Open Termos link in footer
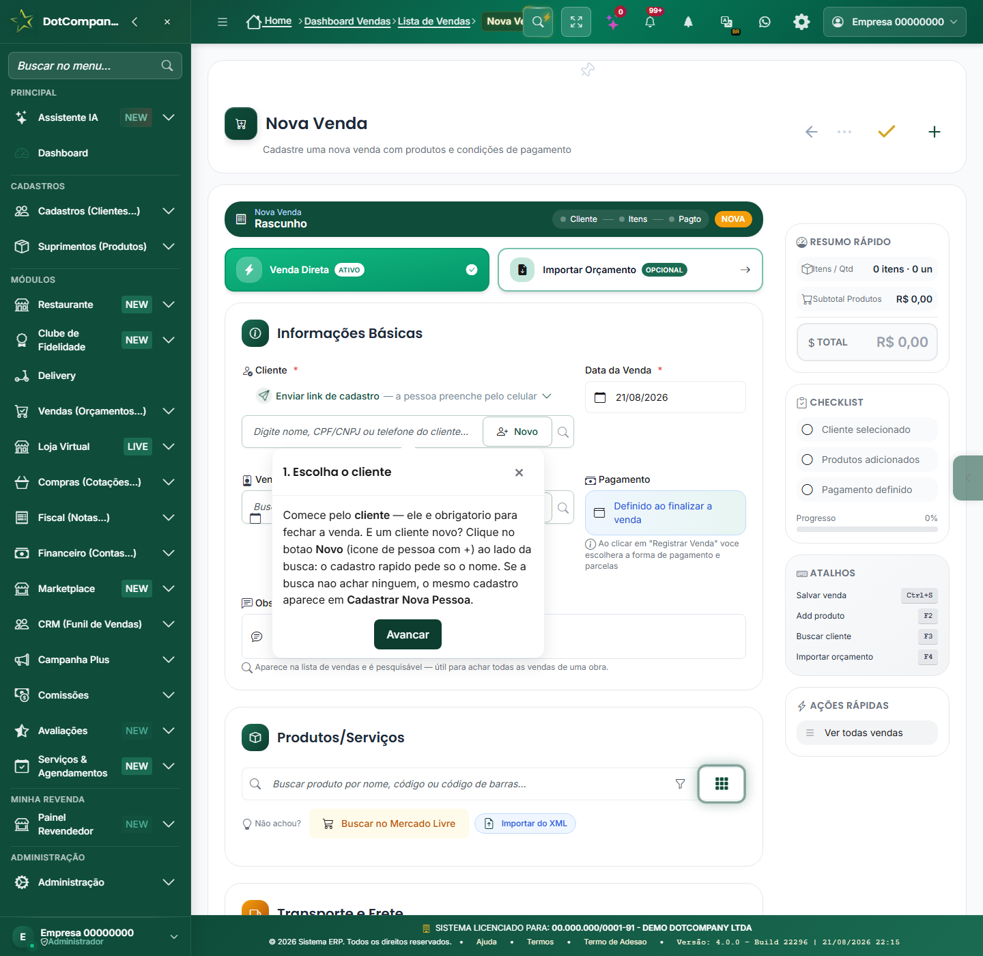The height and width of the screenshot is (956, 983). [541, 942]
